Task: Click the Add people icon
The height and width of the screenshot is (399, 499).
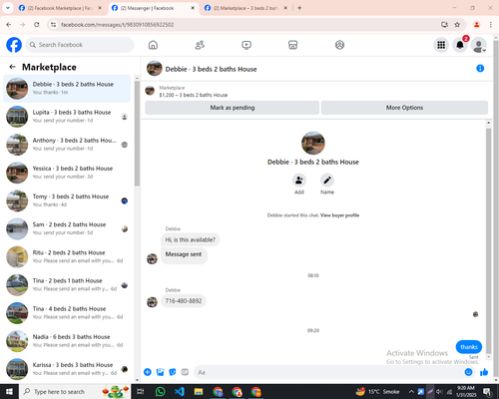Action: (299, 180)
